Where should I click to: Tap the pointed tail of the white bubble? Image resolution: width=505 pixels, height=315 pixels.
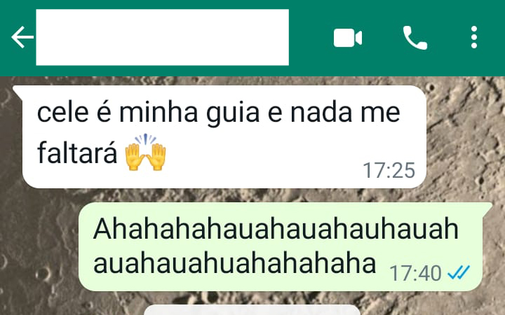pos(18,90)
